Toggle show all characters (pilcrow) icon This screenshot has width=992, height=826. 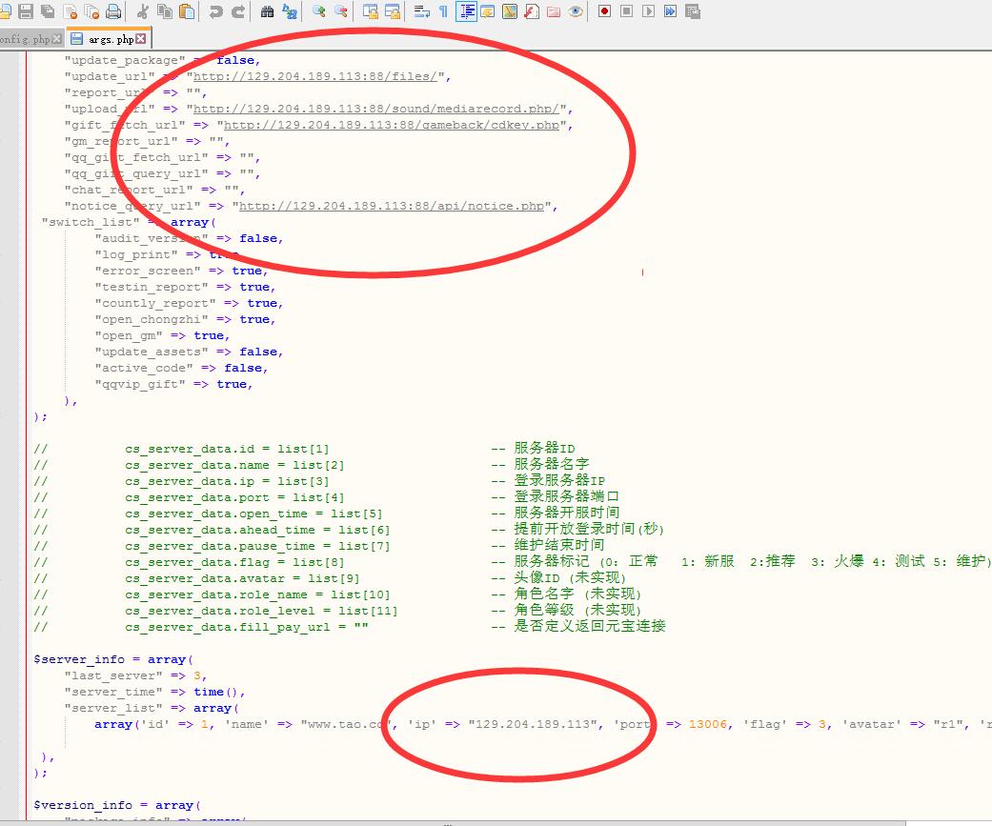[x=443, y=11]
